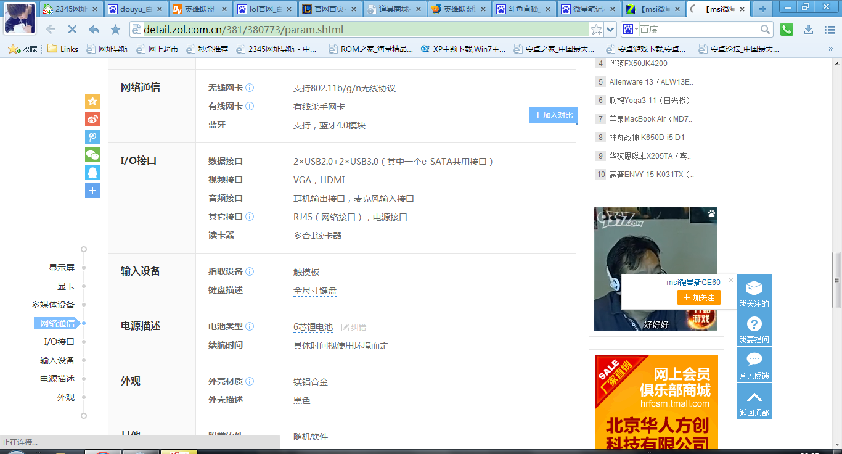Switch to the lol官网 tab

pos(265,9)
